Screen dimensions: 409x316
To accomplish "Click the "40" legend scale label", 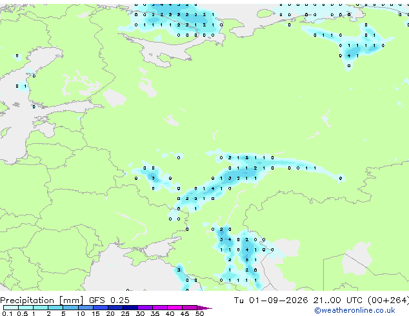I will pyautogui.click(x=170, y=313).
